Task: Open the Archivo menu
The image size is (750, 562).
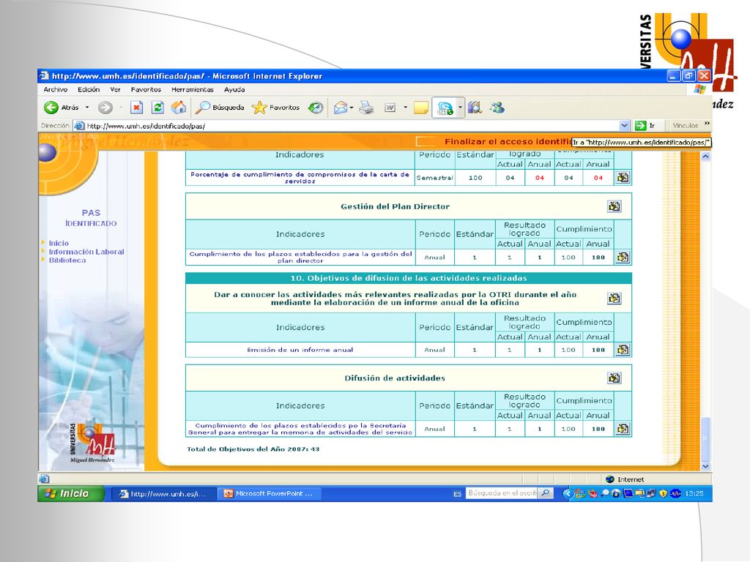Action: pyautogui.click(x=56, y=89)
